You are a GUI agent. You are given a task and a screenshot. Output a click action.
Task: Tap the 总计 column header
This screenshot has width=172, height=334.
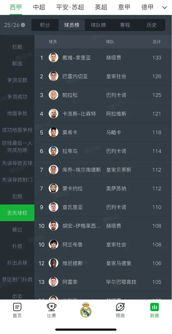157,42
